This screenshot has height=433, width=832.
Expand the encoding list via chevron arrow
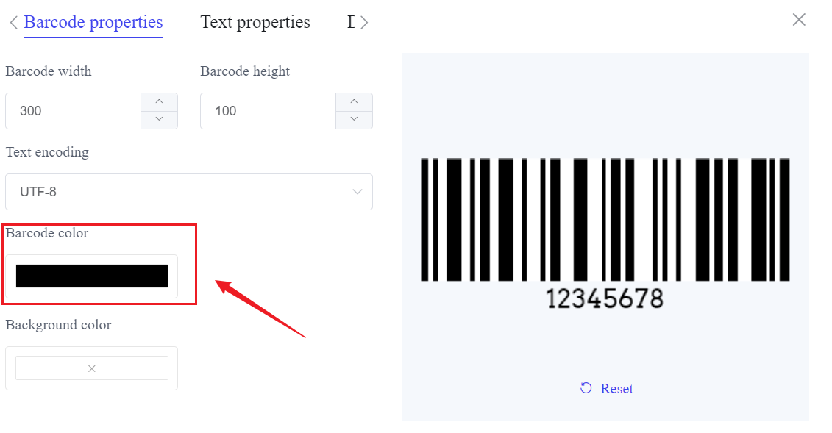(x=358, y=192)
